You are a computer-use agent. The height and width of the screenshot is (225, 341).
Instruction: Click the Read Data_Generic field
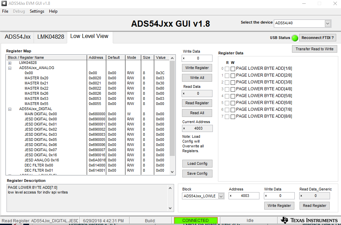pos(315,196)
